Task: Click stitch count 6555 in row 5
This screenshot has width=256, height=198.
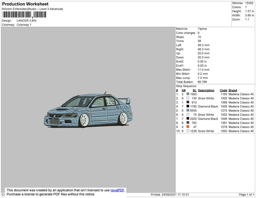Action: pyautogui.click(x=193, y=111)
